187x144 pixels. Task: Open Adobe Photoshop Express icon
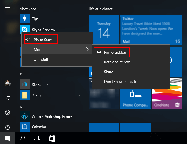pos(25,116)
